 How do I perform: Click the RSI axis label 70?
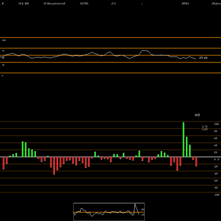coord(3,51)
